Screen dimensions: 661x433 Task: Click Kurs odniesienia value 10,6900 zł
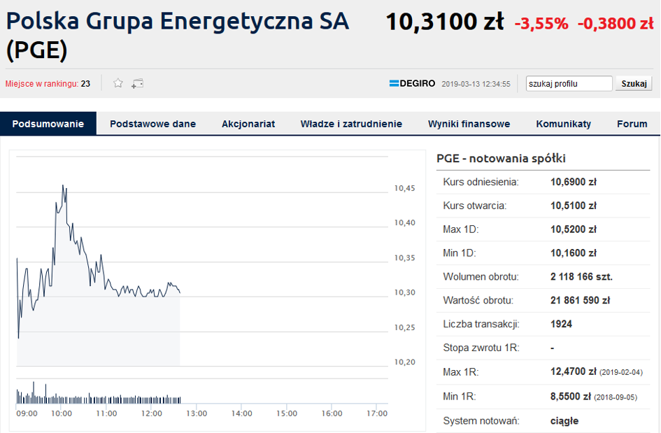(x=574, y=182)
